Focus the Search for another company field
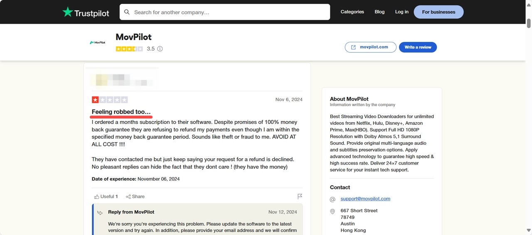This screenshot has height=235, width=532. coord(225,12)
